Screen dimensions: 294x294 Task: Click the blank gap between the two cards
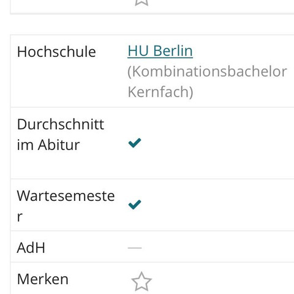(x=152, y=24)
